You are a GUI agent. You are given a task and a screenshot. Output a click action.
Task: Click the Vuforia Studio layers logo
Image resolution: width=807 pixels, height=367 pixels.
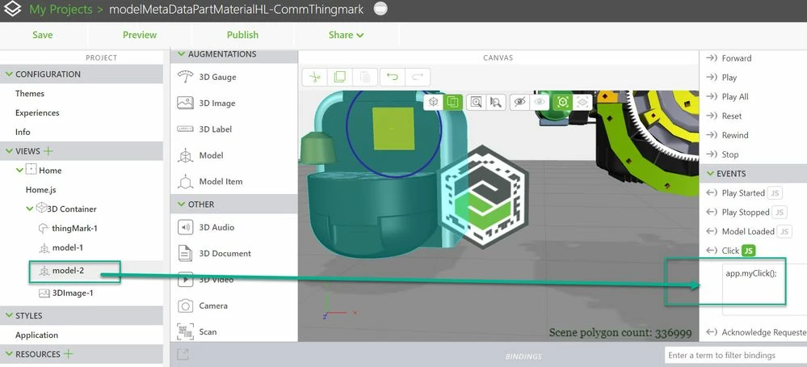12,9
